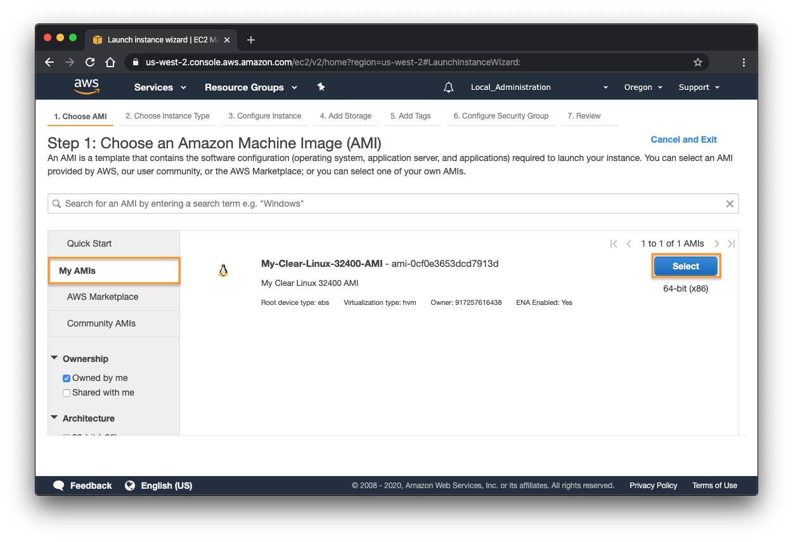Viewport: 793px width, 542px height.
Task: Click the "Root device type: ebs" text
Action: tap(295, 303)
